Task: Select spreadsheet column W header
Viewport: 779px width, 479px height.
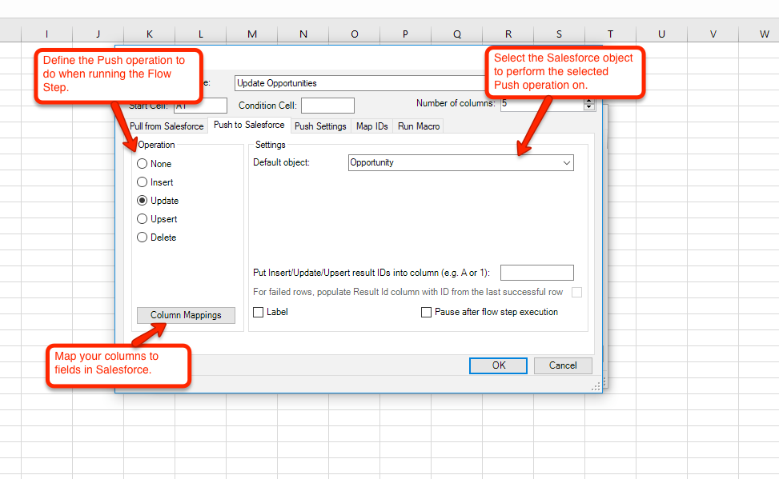Action: pos(759,34)
